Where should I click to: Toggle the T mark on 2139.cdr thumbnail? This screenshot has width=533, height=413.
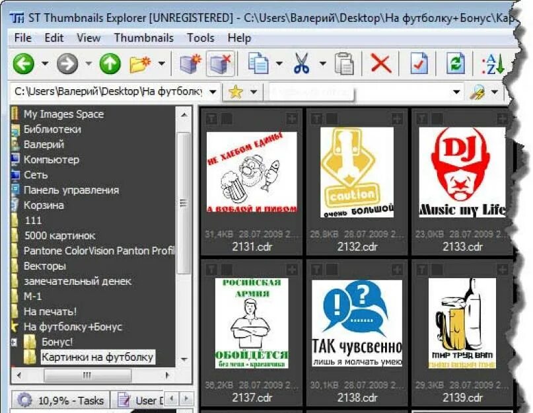[422, 270]
